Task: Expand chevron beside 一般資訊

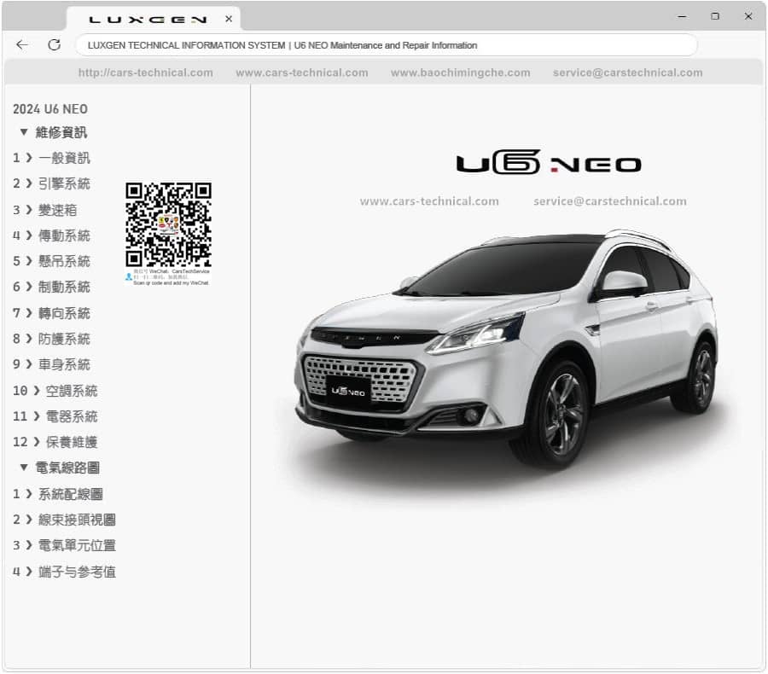Action: coord(29,158)
